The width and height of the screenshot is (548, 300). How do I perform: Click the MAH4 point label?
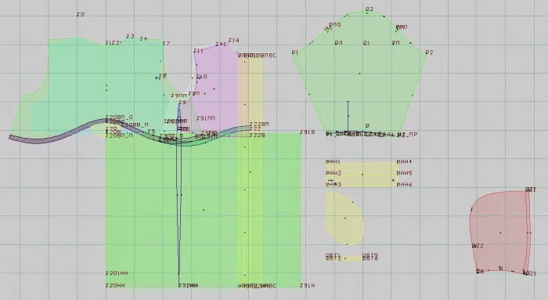pyautogui.click(x=405, y=162)
